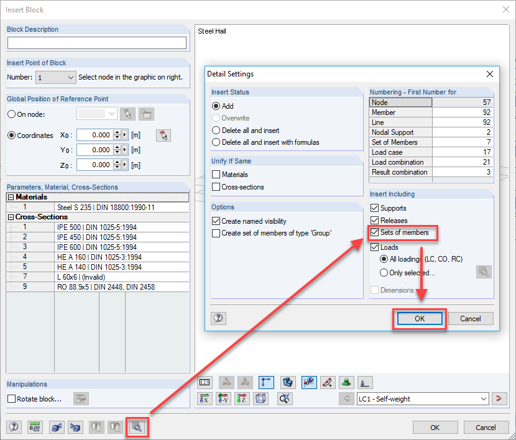Select cross-section row HE A 160
The width and height of the screenshot is (516, 440).
click(x=98, y=257)
